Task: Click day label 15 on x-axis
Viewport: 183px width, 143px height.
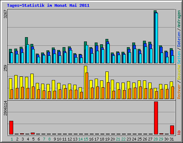Action: (86, 139)
